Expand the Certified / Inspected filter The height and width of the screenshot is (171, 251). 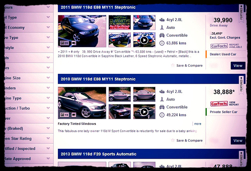tap(29, 148)
